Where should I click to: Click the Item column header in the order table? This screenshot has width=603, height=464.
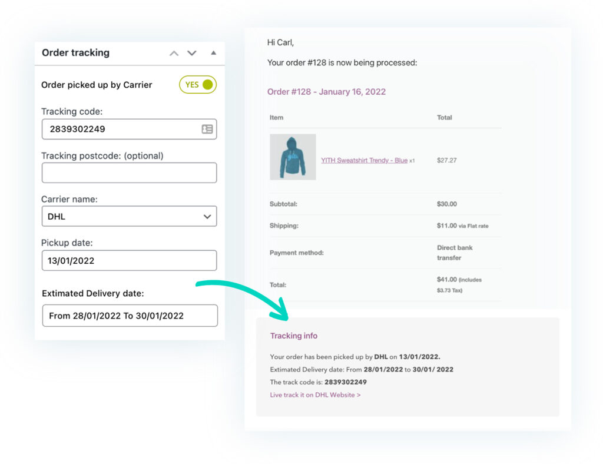click(x=277, y=117)
